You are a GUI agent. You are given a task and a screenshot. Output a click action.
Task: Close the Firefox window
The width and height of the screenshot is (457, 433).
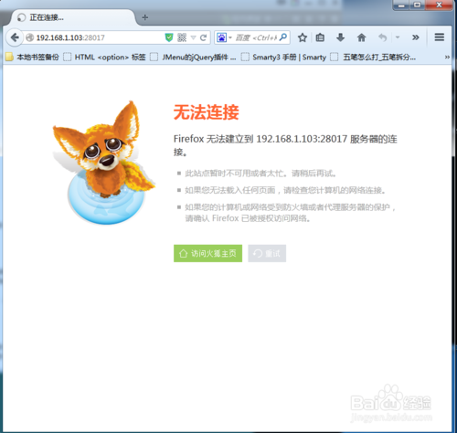pos(439,5)
